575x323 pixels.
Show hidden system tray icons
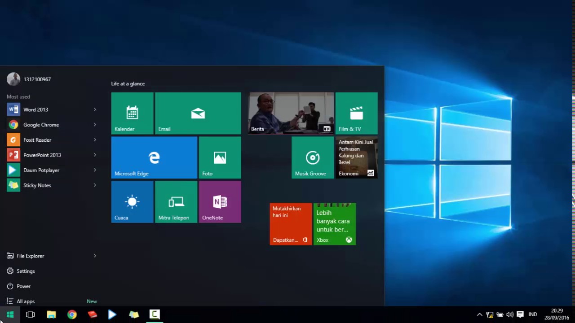coord(479,314)
